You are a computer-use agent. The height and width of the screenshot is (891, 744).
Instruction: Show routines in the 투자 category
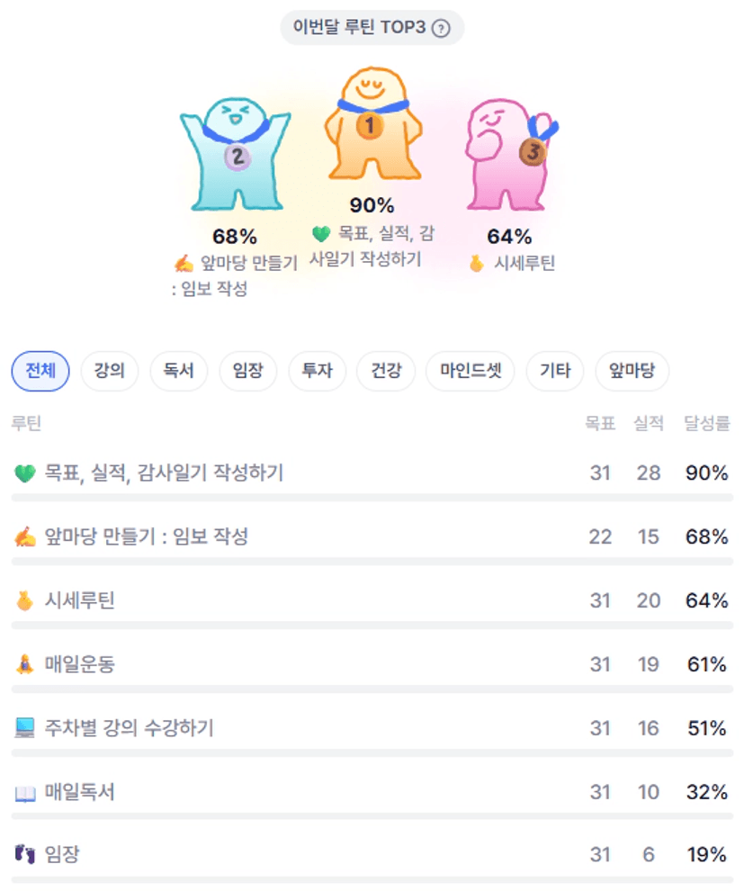coord(317,371)
